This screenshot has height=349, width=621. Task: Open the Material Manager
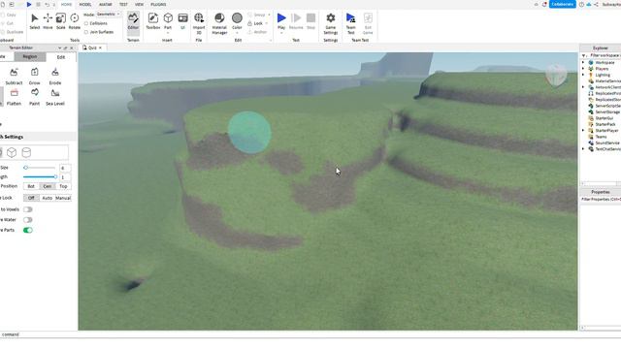click(x=219, y=23)
